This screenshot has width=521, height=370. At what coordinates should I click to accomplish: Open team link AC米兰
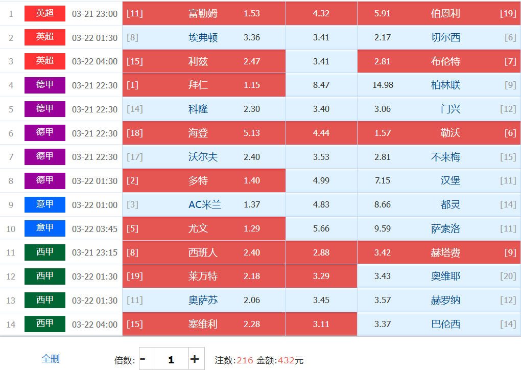205,204
